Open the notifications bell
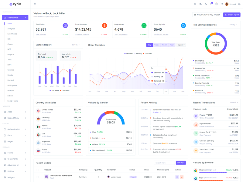 (x=217, y=4)
